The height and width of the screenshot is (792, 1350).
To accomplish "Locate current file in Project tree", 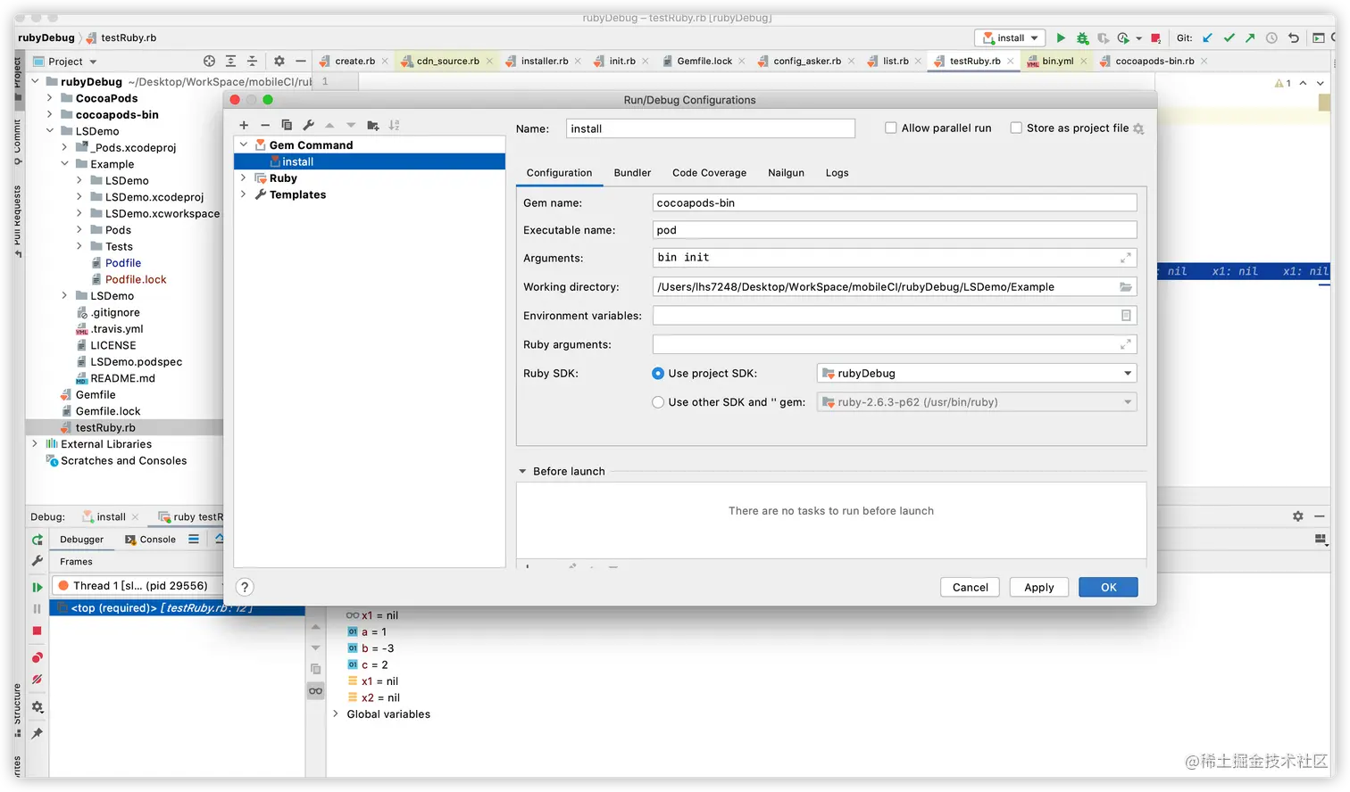I will [209, 62].
